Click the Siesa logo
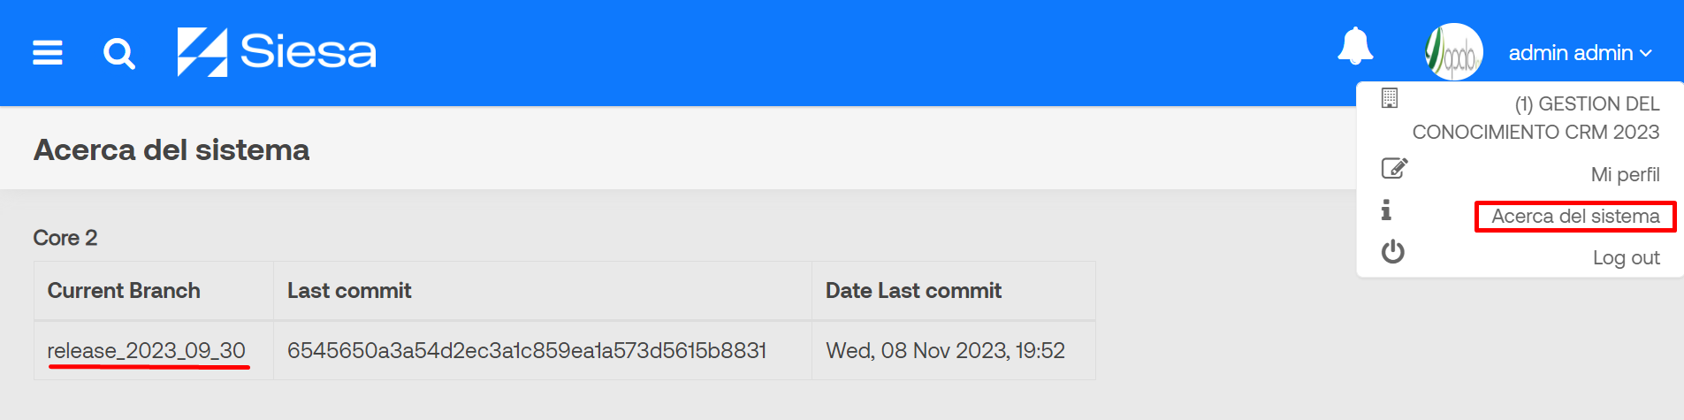1684x420 pixels. (277, 52)
